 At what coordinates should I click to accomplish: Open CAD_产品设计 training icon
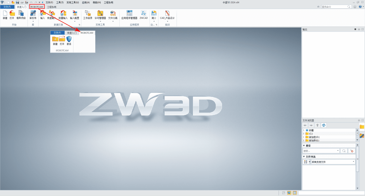[167, 15]
